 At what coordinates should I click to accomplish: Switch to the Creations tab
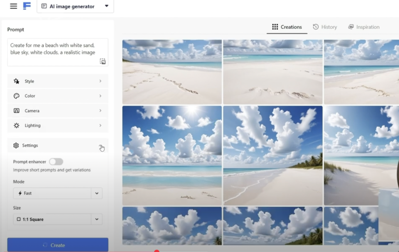coord(287,27)
